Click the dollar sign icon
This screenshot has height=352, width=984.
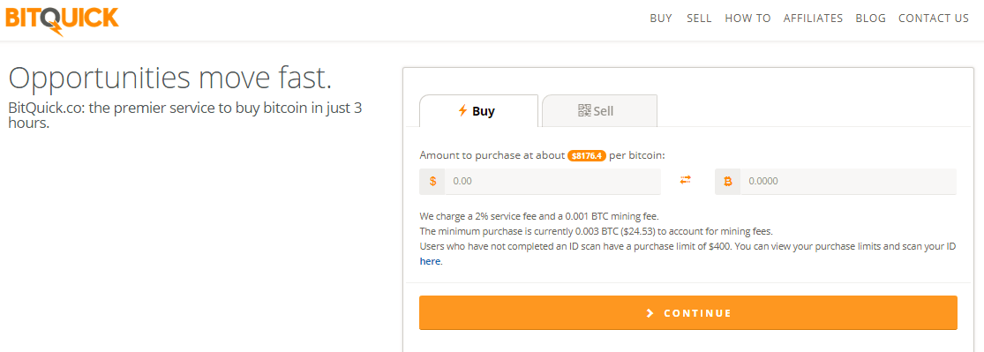pos(432,182)
